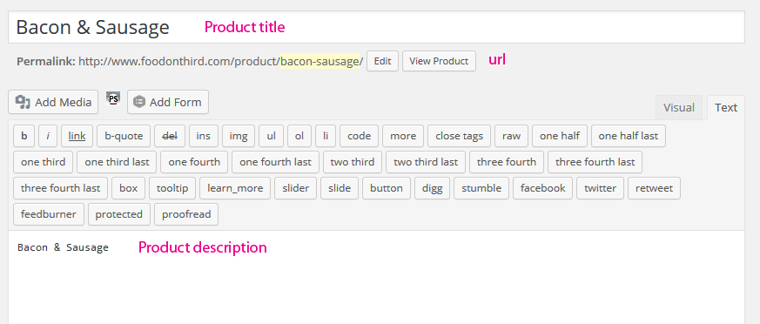760x324 pixels.
Task: Run the proofread button
Action: click(x=186, y=214)
